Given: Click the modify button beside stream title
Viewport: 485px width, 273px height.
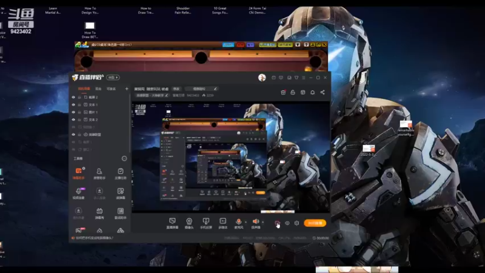Looking at the screenshot, I should [x=176, y=89].
